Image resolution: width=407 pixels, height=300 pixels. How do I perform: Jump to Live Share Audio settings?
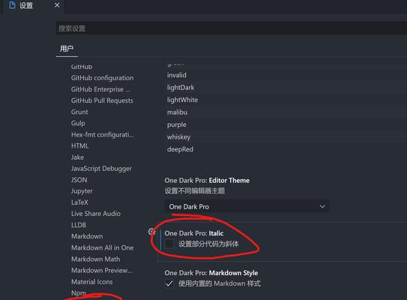point(96,214)
